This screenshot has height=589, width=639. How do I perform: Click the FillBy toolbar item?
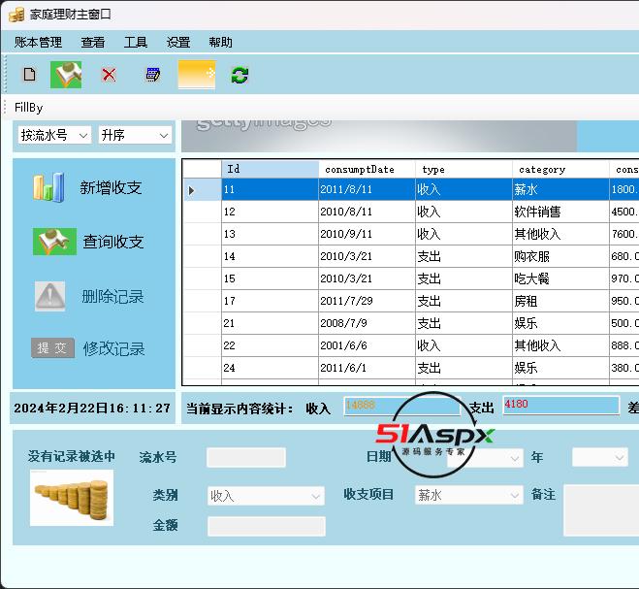(29, 107)
